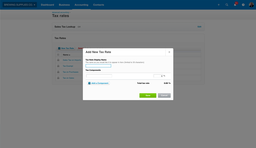This screenshot has height=148, width=256.
Task: Open the Business menu
Action: pos(64,5)
